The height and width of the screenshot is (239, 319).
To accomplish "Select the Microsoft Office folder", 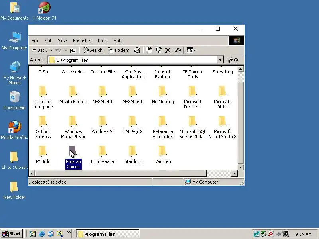I will (223, 98).
